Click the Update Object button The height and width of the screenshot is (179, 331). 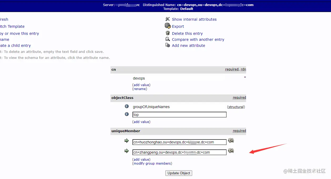click(179, 173)
